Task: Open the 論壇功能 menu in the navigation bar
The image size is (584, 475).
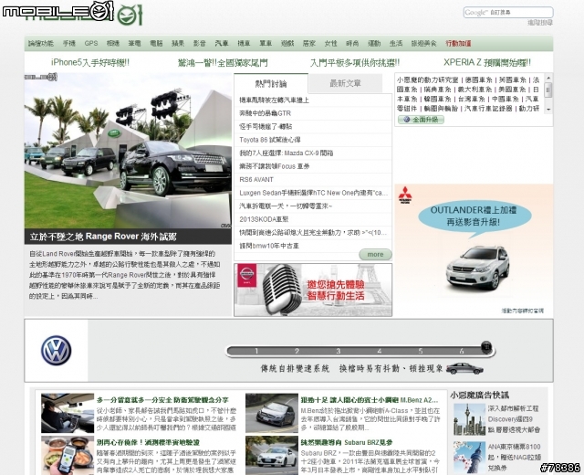Action: point(41,44)
